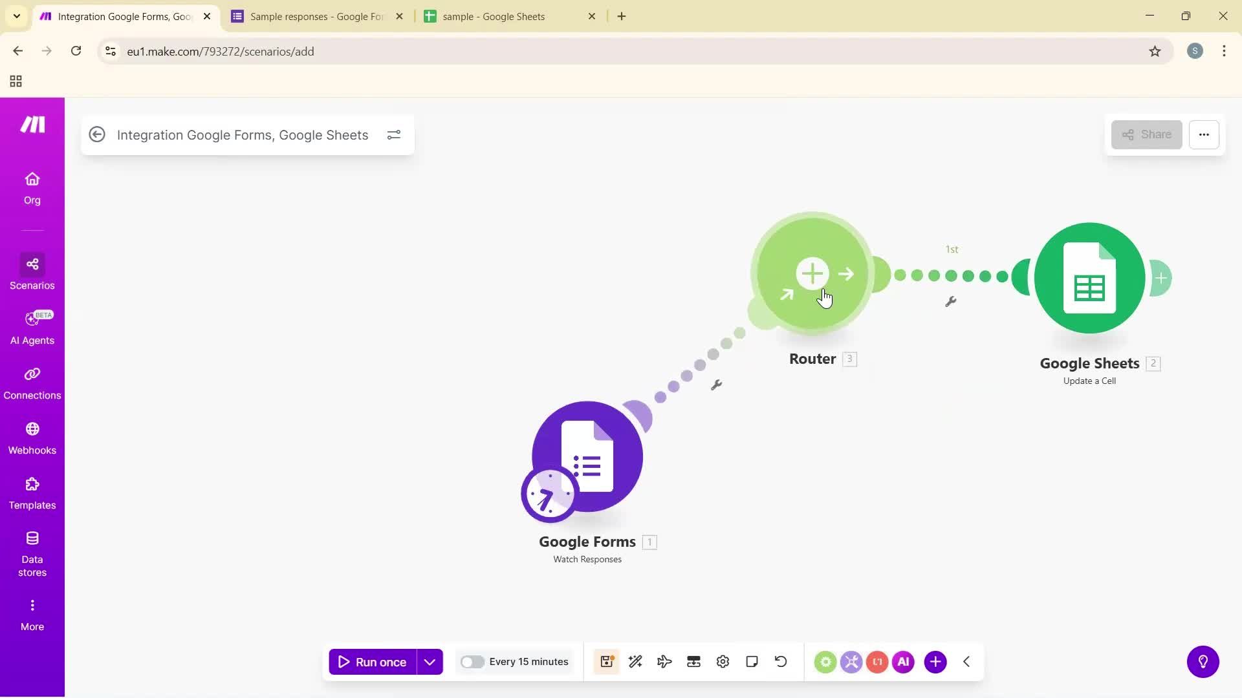Toggle the scenario title filter control

tap(394, 135)
